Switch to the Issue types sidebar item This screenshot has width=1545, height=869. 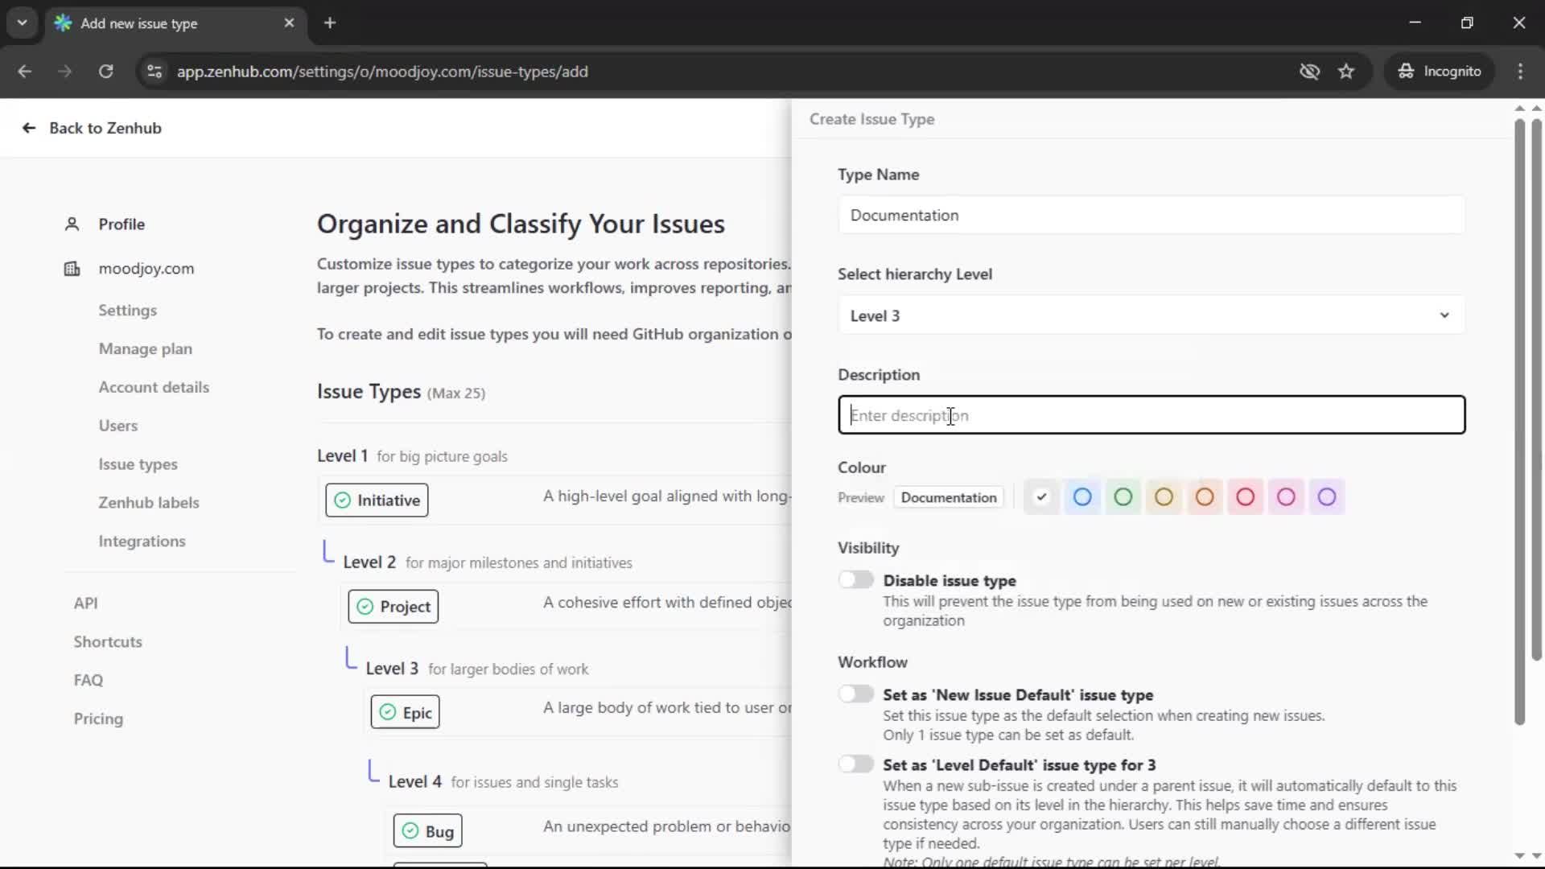138,464
